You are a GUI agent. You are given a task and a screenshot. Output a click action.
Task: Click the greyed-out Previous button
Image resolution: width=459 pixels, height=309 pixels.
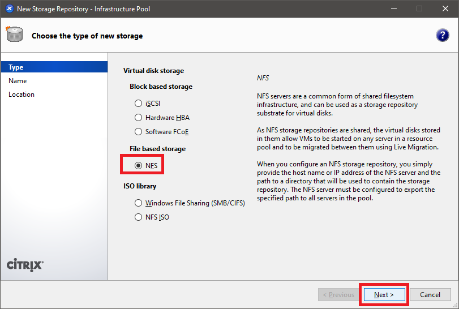pyautogui.click(x=337, y=295)
